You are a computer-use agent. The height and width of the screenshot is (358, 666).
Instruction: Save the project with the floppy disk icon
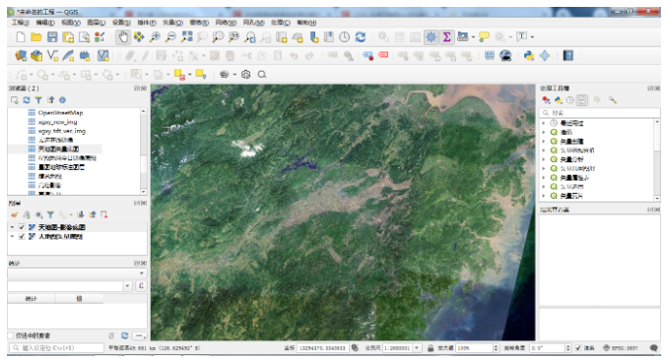coord(52,37)
